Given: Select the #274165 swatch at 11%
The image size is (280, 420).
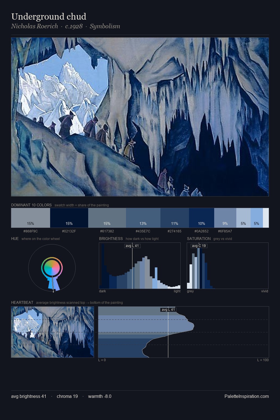Looking at the screenshot, I should coord(175,218).
